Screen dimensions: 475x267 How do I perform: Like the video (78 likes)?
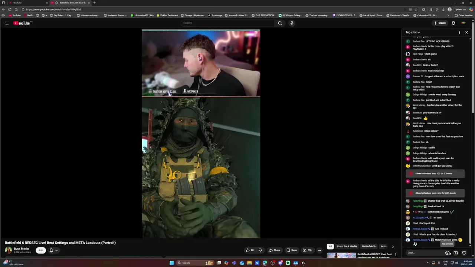point(250,250)
